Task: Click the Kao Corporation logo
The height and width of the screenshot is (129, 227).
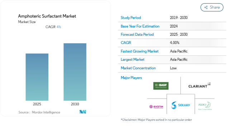Action: 205,106
